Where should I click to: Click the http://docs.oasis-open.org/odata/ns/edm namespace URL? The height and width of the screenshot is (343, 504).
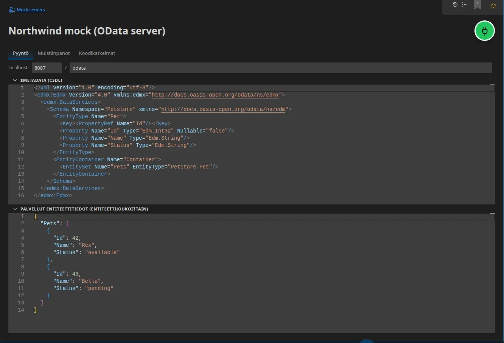point(223,109)
